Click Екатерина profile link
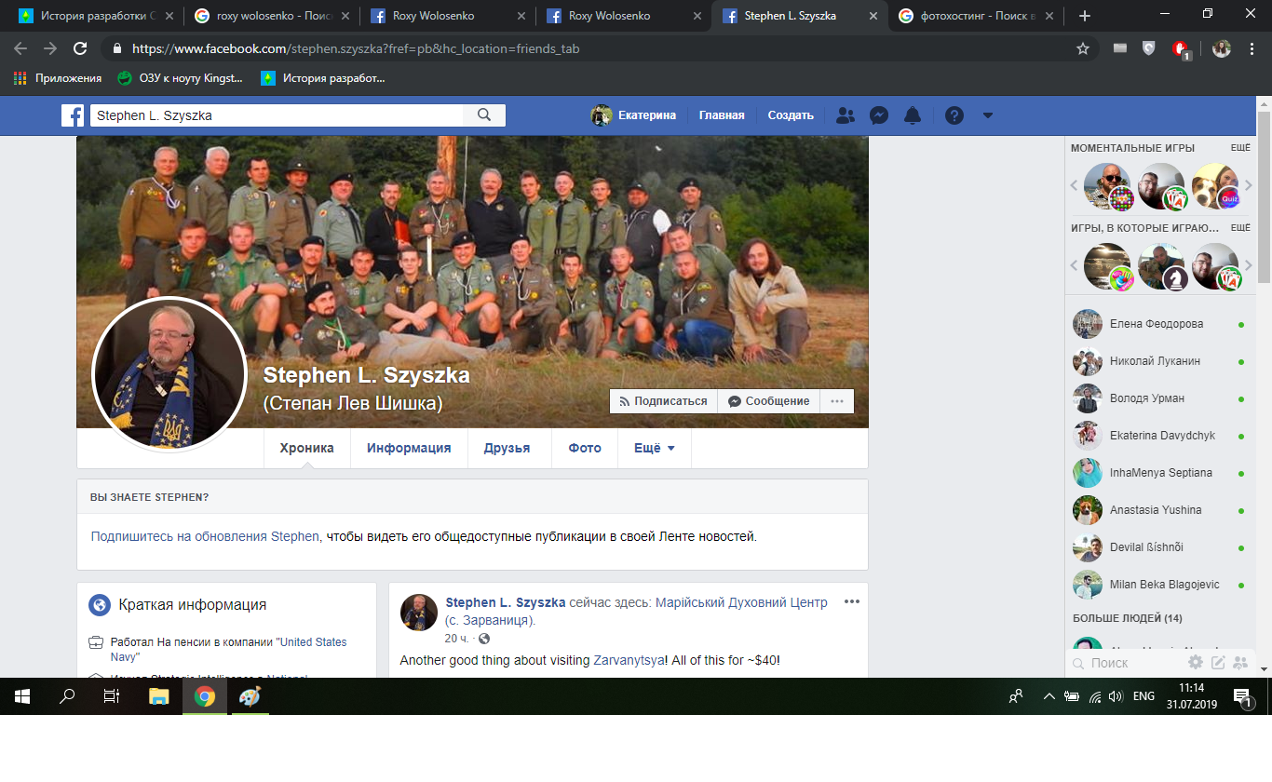This screenshot has width=1272, height=782. pos(633,115)
